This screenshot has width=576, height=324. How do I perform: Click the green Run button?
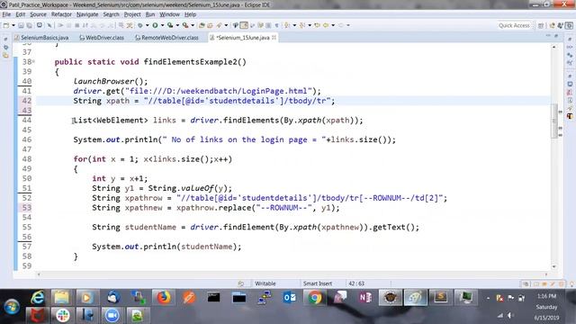(x=155, y=25)
